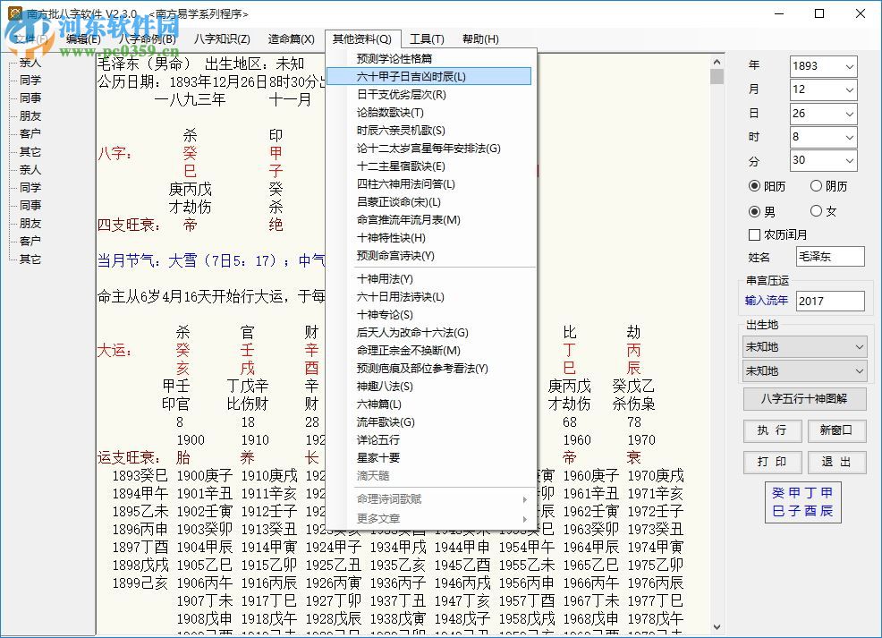
Task: Select 朋友 in the left sidebar list
Action: click(x=30, y=117)
